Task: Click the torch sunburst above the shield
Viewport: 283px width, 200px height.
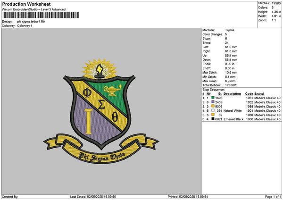Action: coord(100,69)
